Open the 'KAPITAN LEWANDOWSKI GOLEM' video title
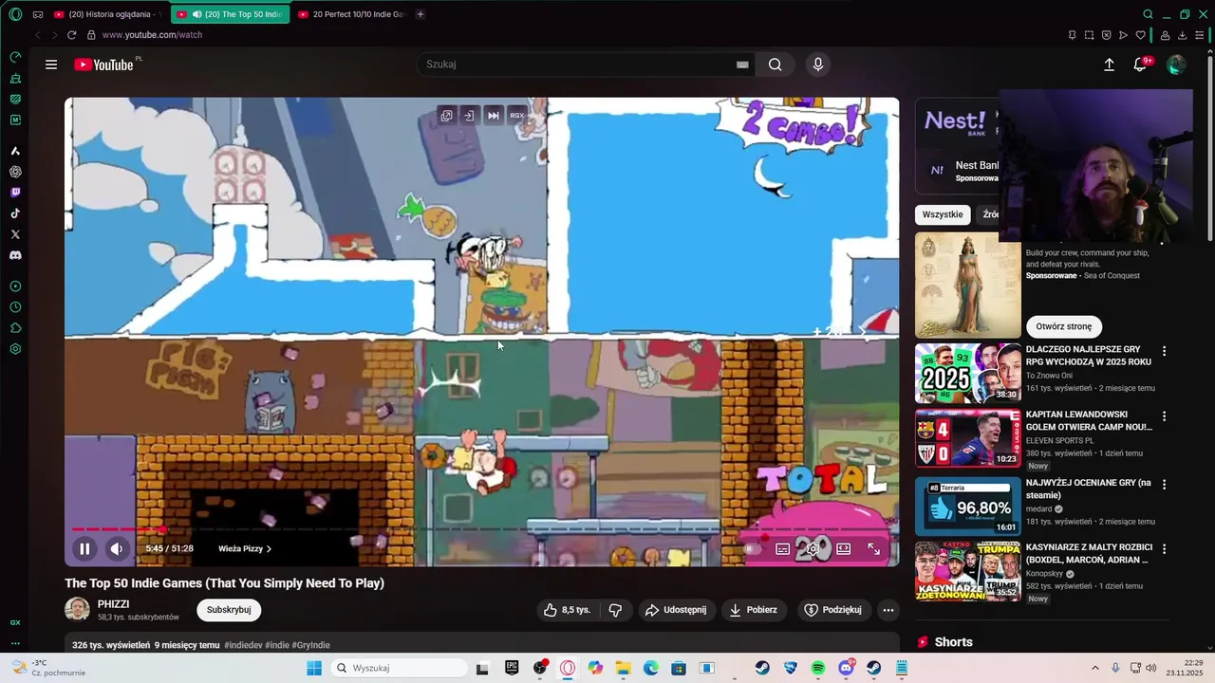Screen dimensions: 1215x683 click(x=1089, y=420)
